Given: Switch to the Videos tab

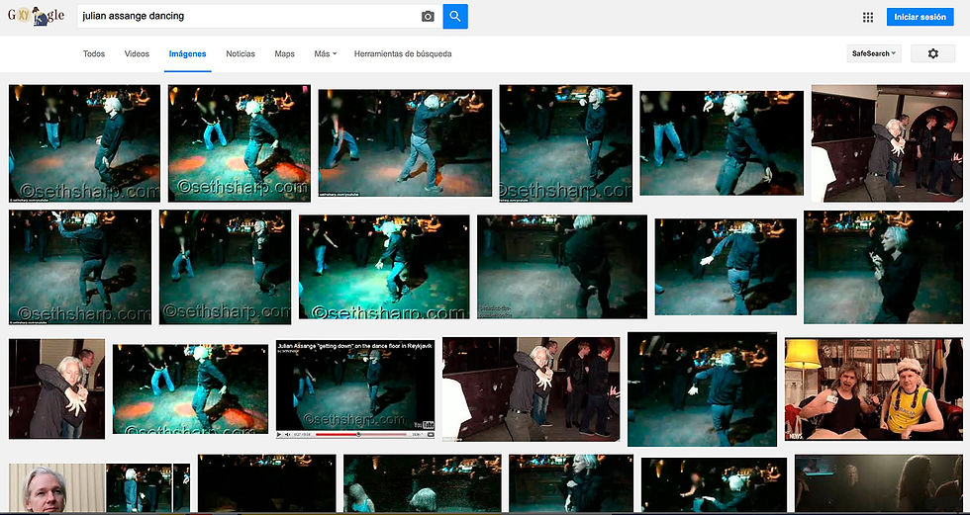Looking at the screenshot, I should [137, 53].
